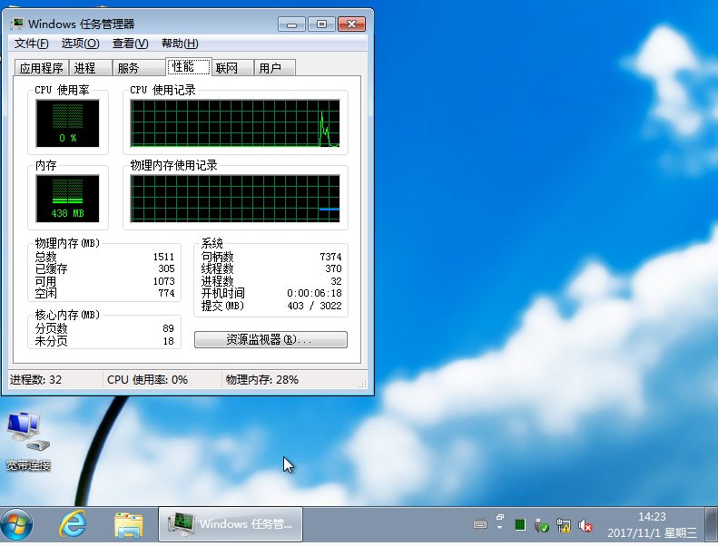
Task: Click the 开机时间 value 0:00:06:18
Action: point(315,293)
